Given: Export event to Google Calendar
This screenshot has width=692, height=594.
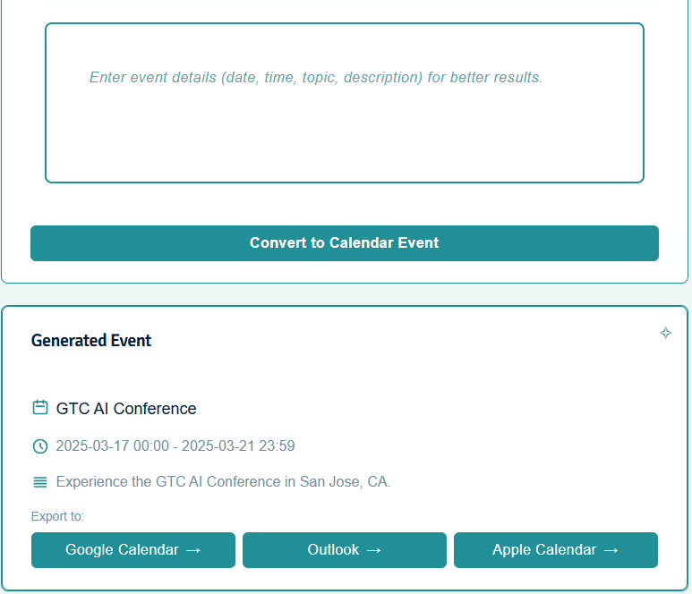Looking at the screenshot, I should click(133, 550).
